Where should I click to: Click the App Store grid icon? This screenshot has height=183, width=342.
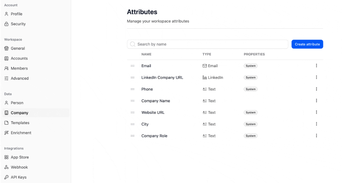pos(6,157)
